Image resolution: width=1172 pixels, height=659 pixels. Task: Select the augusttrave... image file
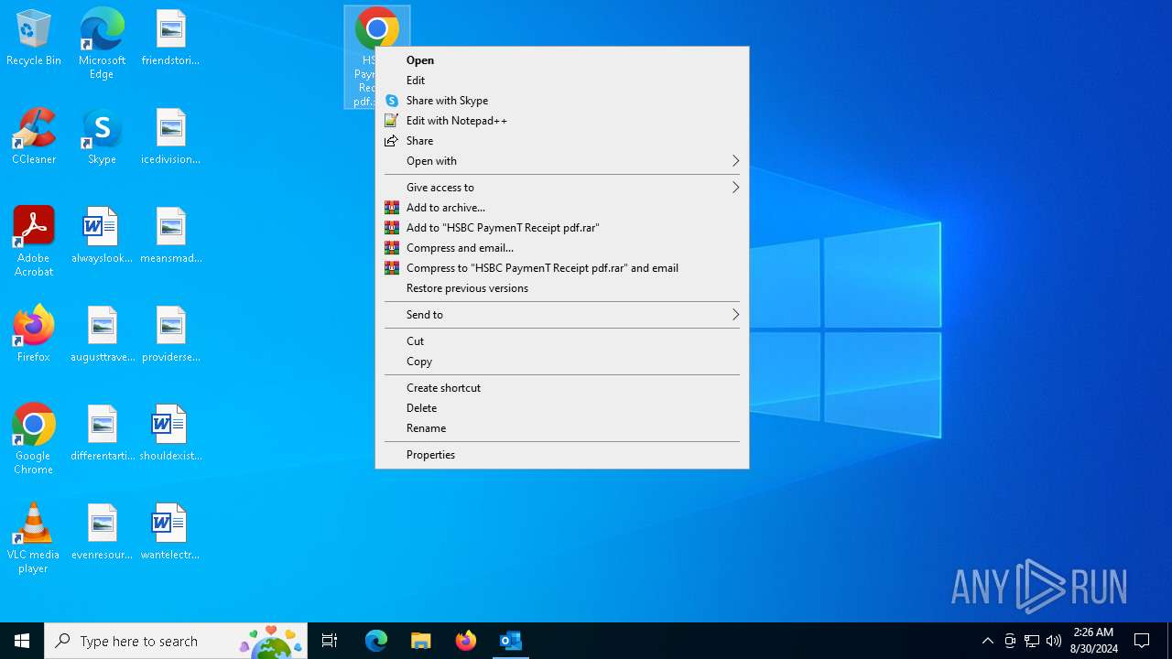click(x=102, y=335)
